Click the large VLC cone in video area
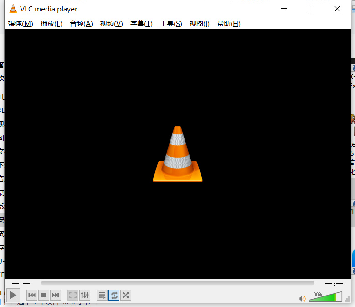 (178, 154)
